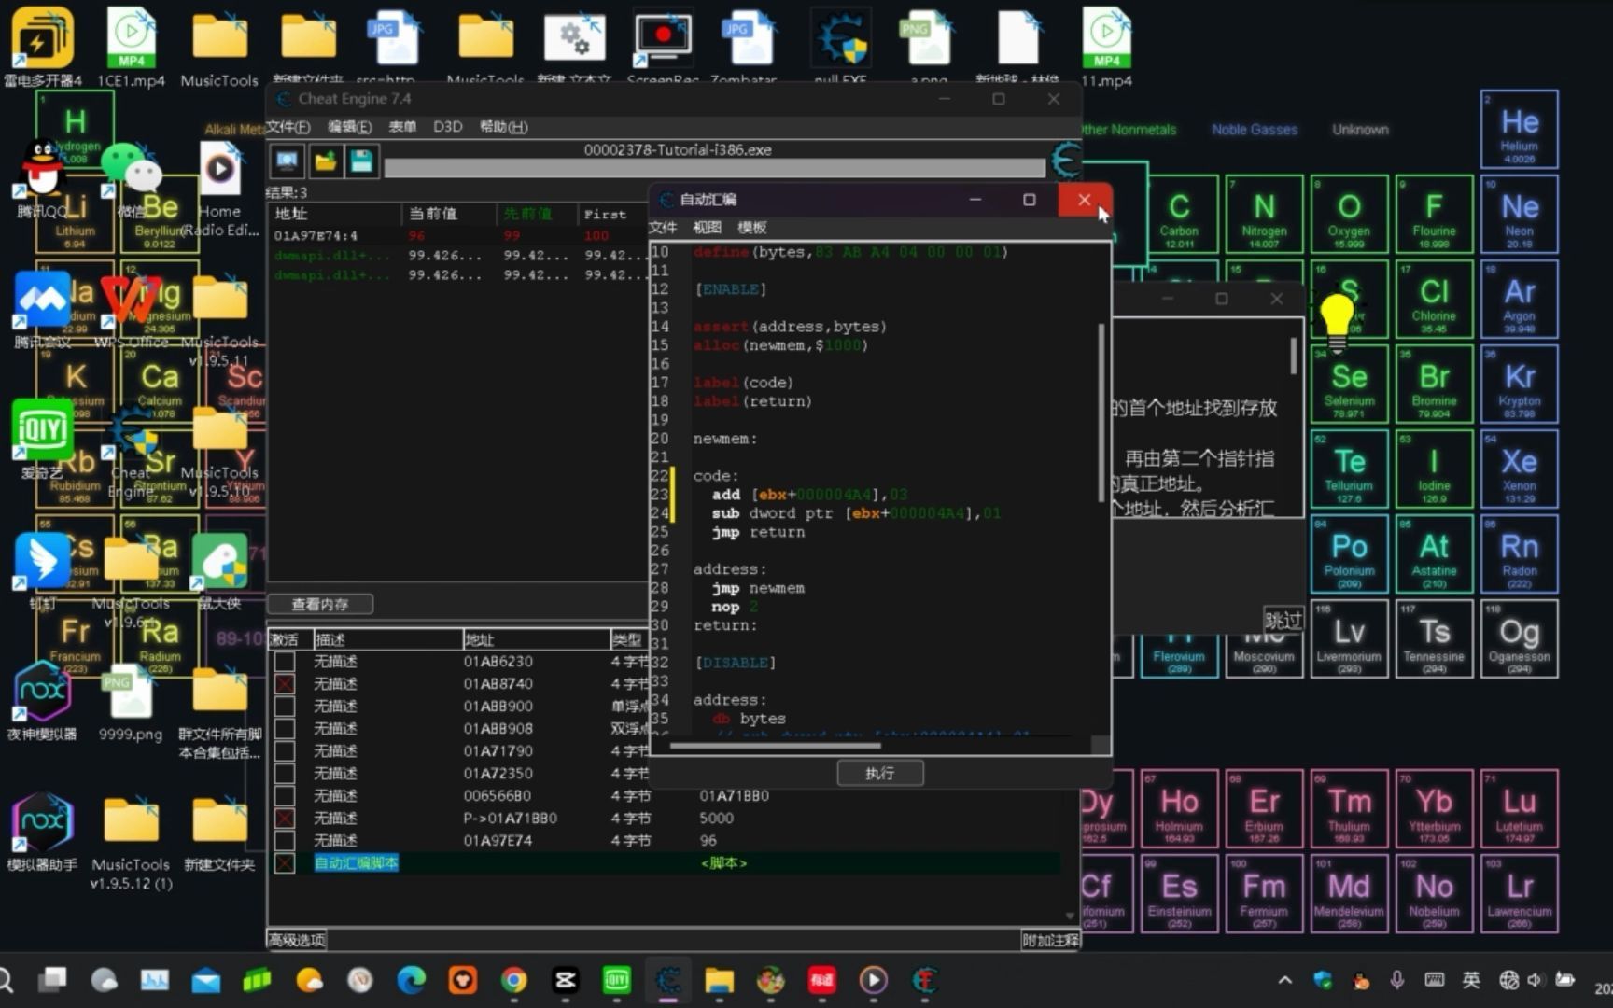
Task: Click the Microsoft Edge taskbar icon
Action: point(411,980)
